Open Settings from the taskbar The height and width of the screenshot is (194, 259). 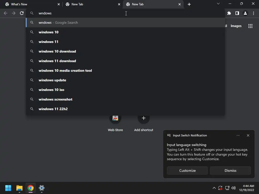point(42,188)
